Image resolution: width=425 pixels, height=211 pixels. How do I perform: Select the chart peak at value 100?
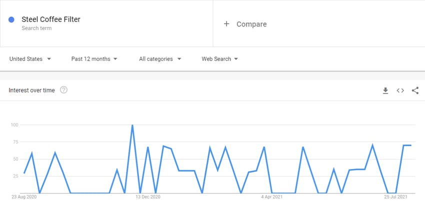tap(132, 125)
